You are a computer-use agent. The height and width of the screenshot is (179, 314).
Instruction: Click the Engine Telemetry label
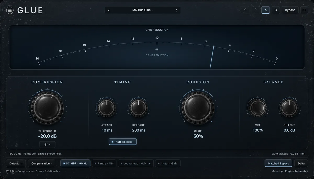296,171
